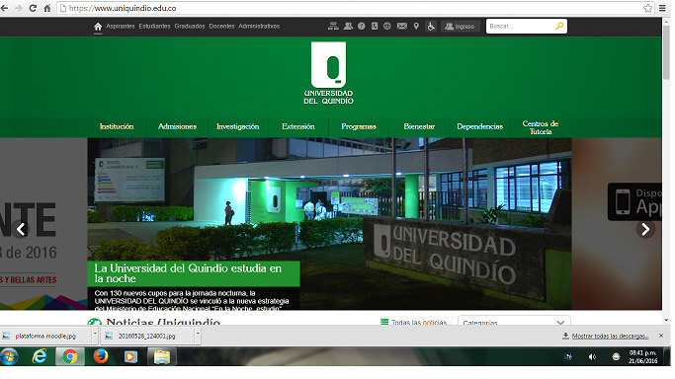Show the next carousel slide

645,229
